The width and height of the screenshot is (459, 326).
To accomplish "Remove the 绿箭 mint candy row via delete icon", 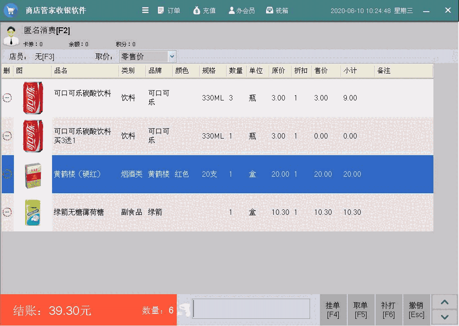I will pos(7,212).
